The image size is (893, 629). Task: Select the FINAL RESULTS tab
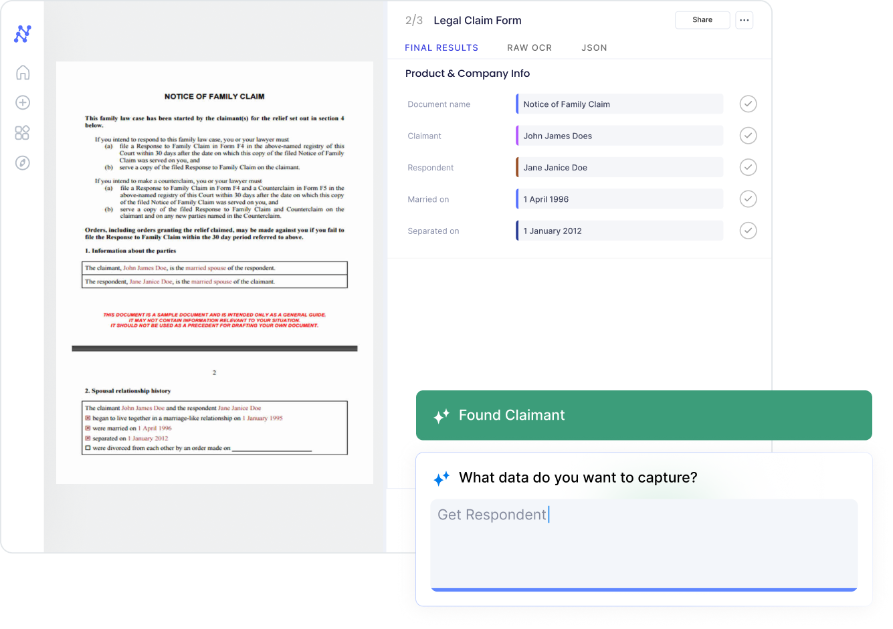point(441,47)
